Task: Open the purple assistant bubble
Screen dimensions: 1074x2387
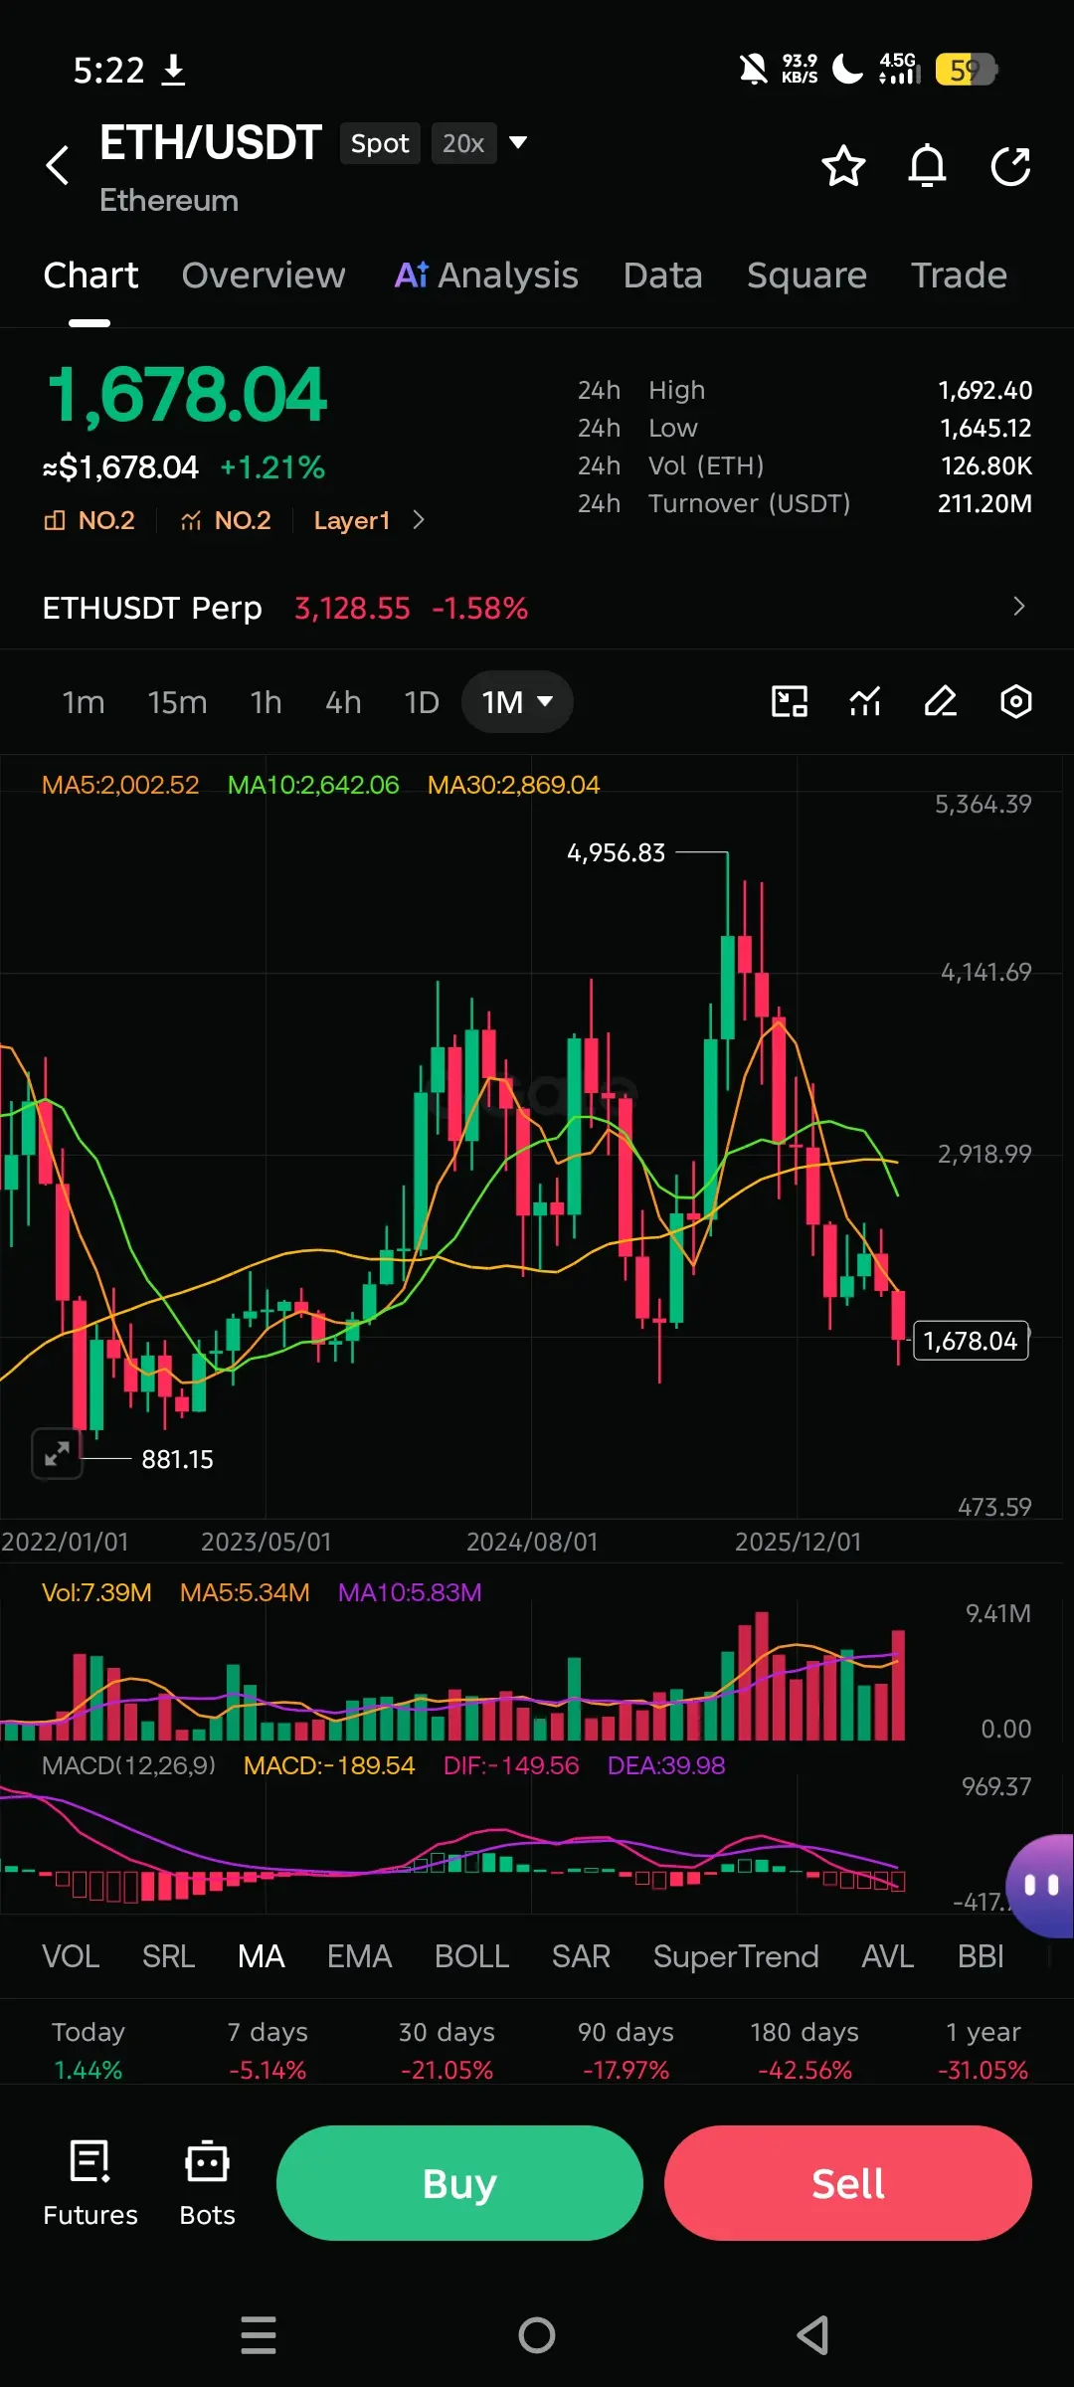Action: 1040,1885
